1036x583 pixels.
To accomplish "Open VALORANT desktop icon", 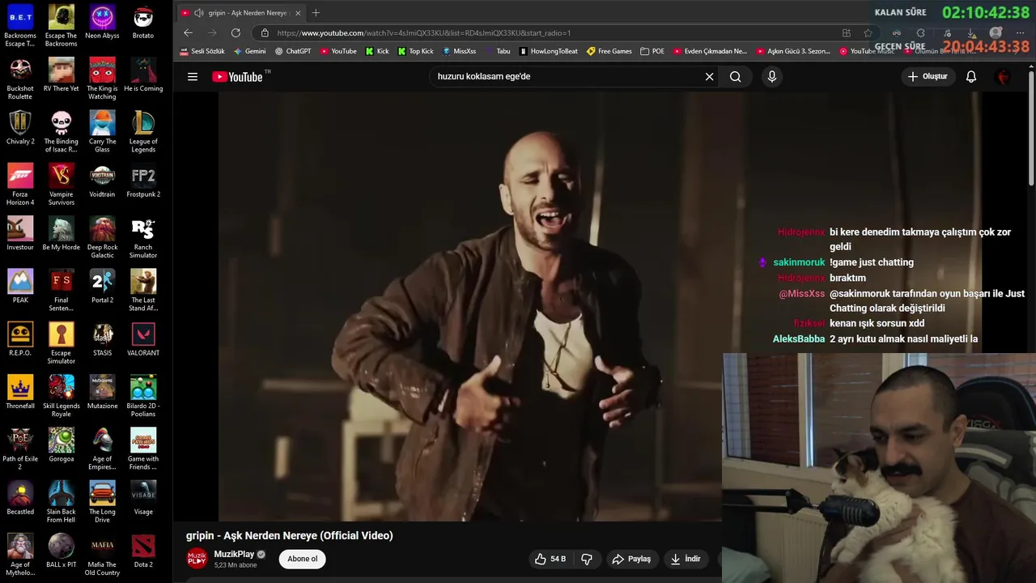I will 143,338.
